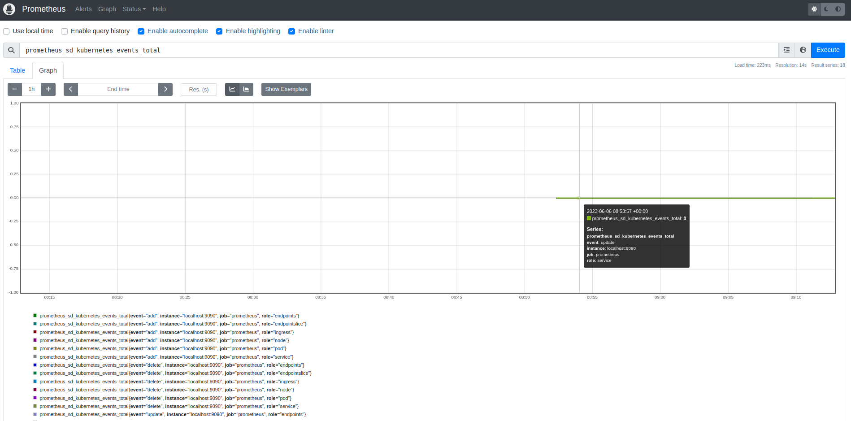Image resolution: width=851 pixels, height=421 pixels.
Task: Click swatch for add endpoints series
Action: coord(35,316)
